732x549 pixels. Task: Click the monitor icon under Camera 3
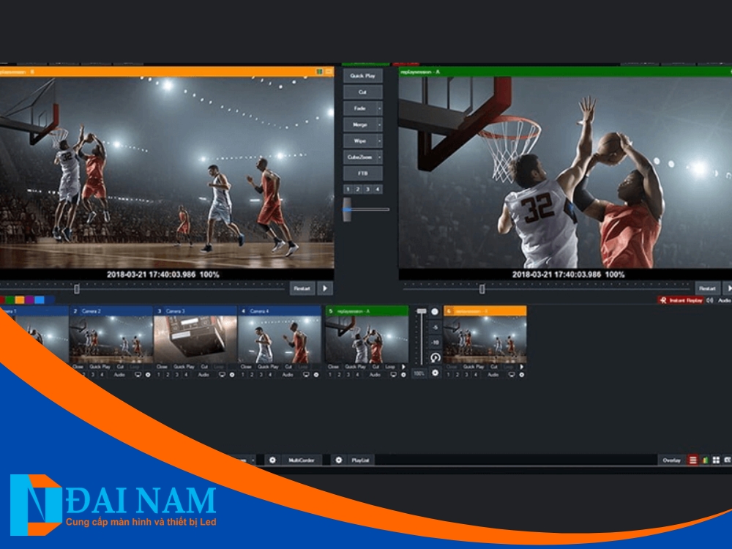[222, 374]
